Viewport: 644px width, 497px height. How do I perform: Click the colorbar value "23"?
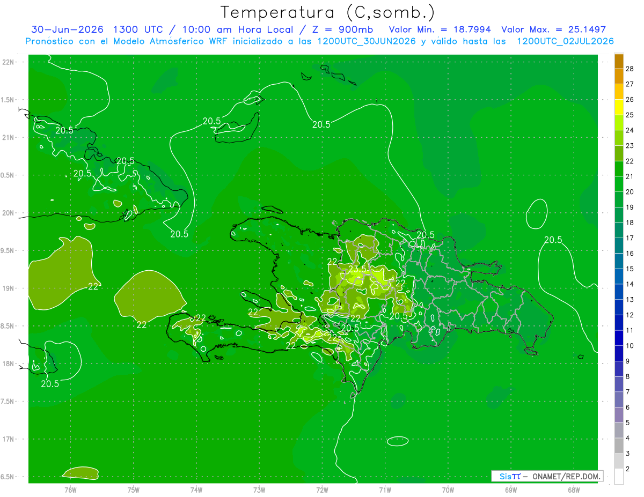(630, 146)
